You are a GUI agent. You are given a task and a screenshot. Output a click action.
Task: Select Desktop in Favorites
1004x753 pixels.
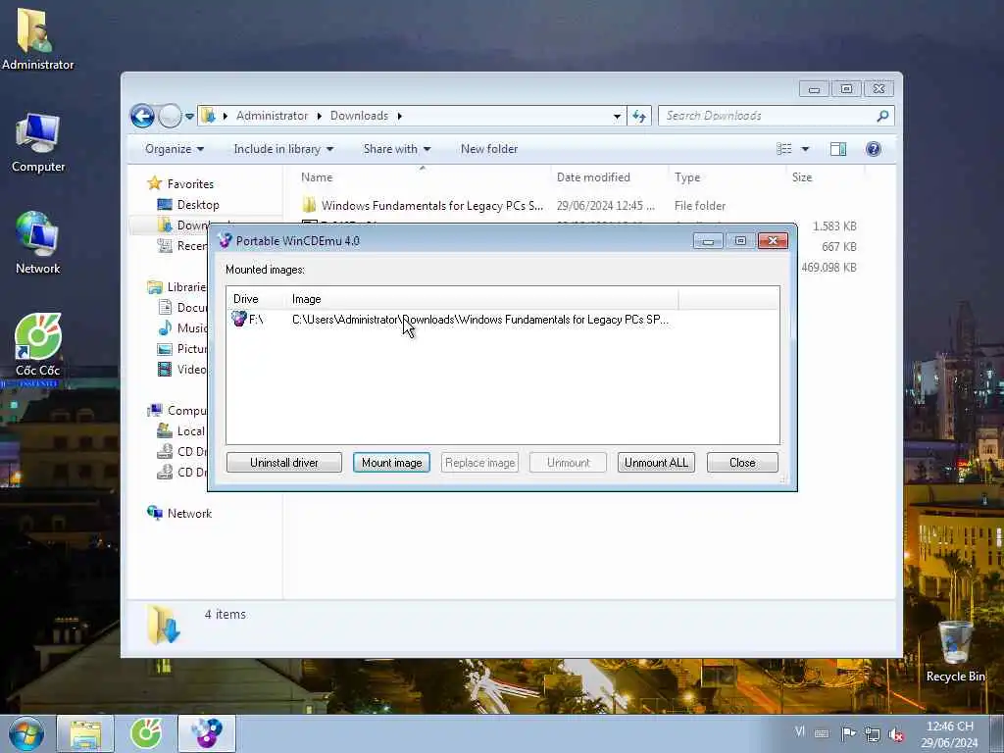pos(198,204)
